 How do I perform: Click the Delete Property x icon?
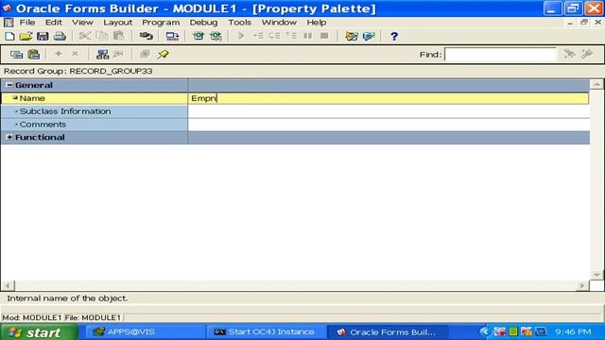[76, 54]
